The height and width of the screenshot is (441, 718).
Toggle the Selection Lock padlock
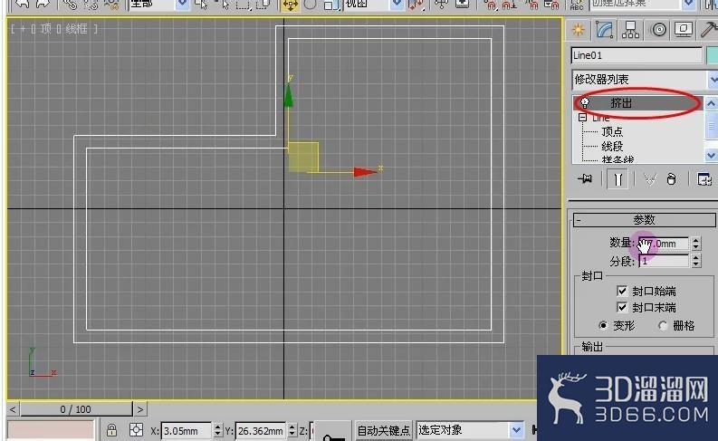(x=111, y=430)
